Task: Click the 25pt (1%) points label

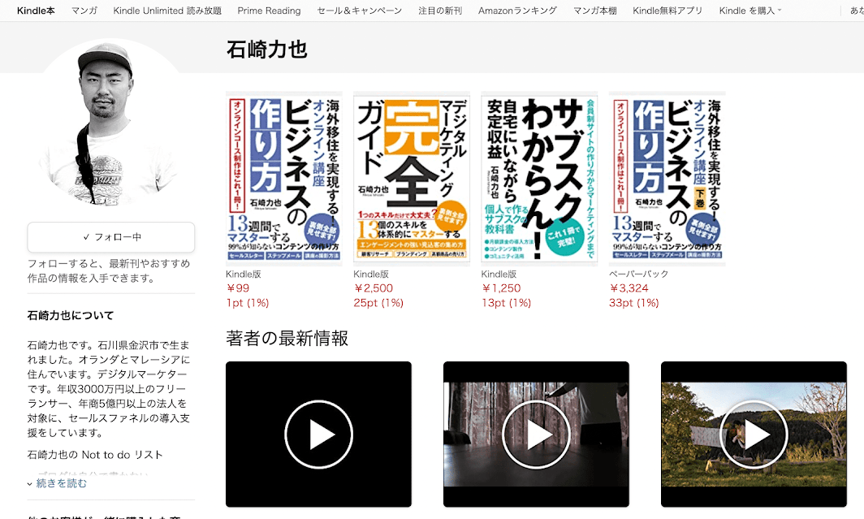Action: pyautogui.click(x=378, y=303)
